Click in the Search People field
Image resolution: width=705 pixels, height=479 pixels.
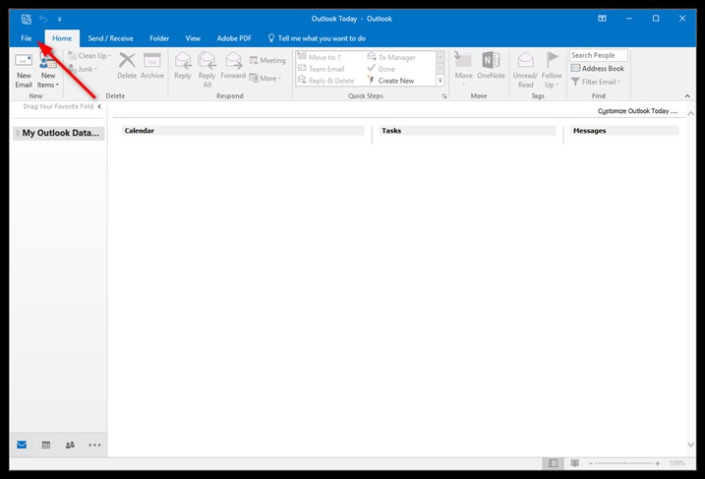(x=599, y=55)
